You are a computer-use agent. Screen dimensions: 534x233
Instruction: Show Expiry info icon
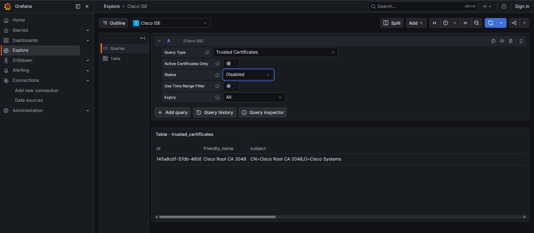pos(217,98)
